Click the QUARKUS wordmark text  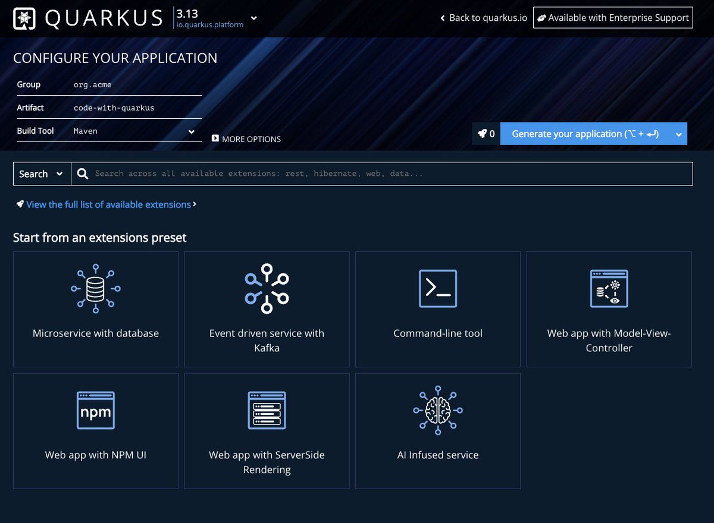(x=104, y=18)
